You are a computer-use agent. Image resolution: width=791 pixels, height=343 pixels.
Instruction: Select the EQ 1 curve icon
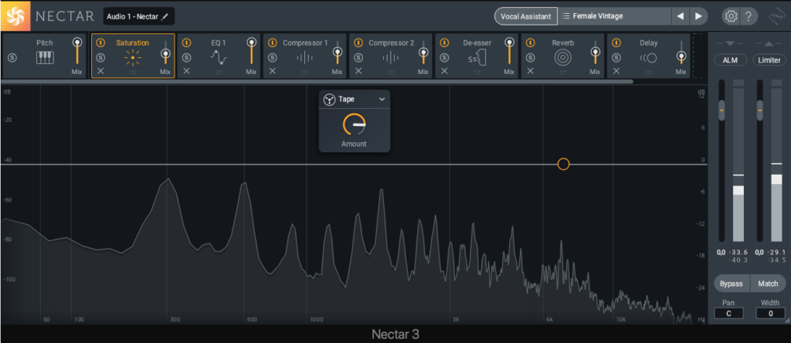click(219, 58)
